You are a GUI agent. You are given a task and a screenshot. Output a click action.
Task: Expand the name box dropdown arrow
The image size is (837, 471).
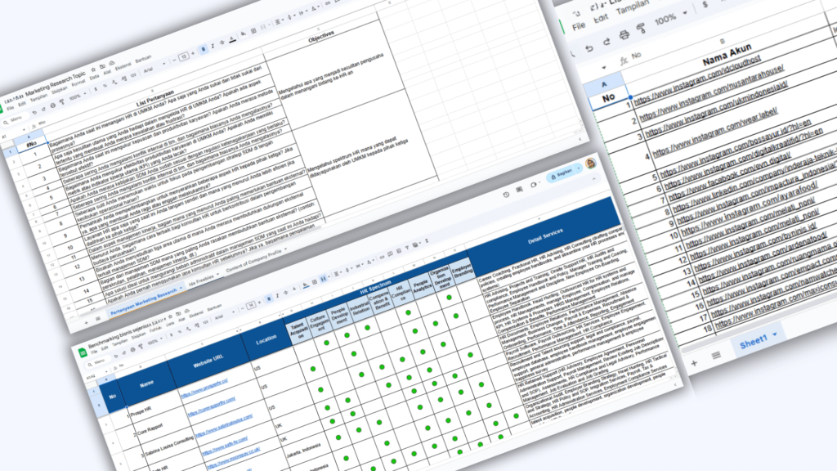604,66
